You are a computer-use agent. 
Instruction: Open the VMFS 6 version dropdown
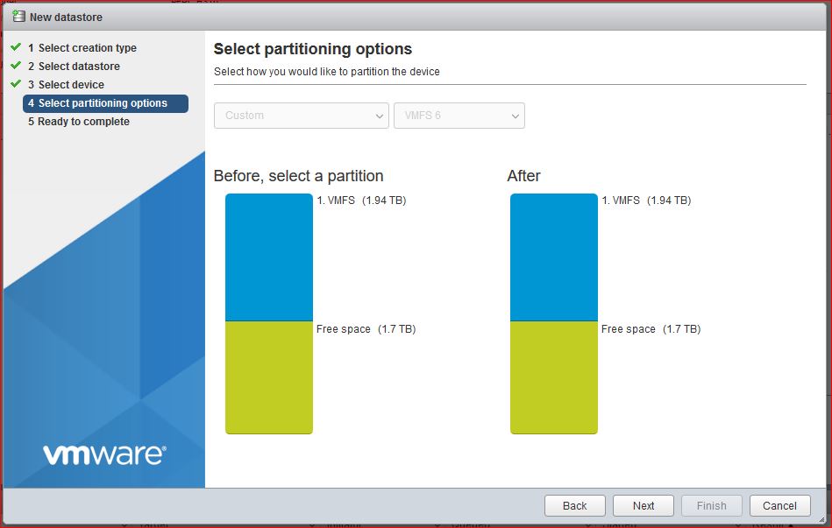[x=459, y=116]
